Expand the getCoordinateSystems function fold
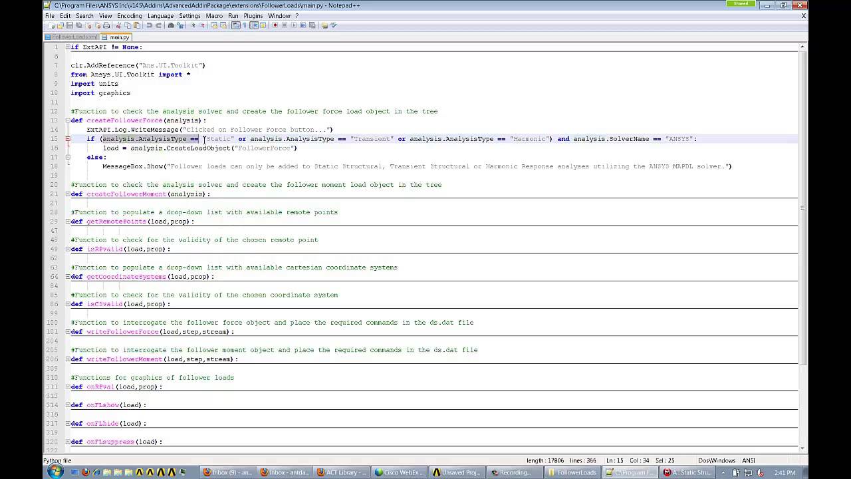Screen dimensions: 851x479 point(67,277)
